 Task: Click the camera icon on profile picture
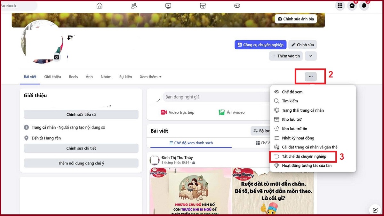click(x=57, y=57)
